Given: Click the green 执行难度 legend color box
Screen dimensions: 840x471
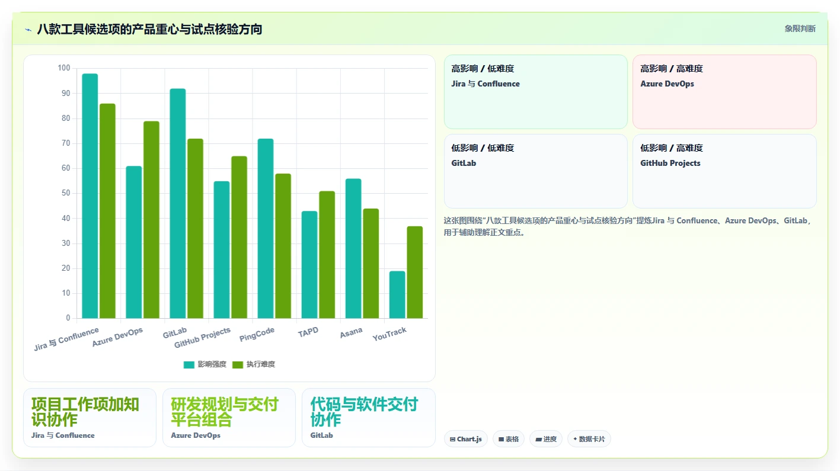Looking at the screenshot, I should coord(238,364).
